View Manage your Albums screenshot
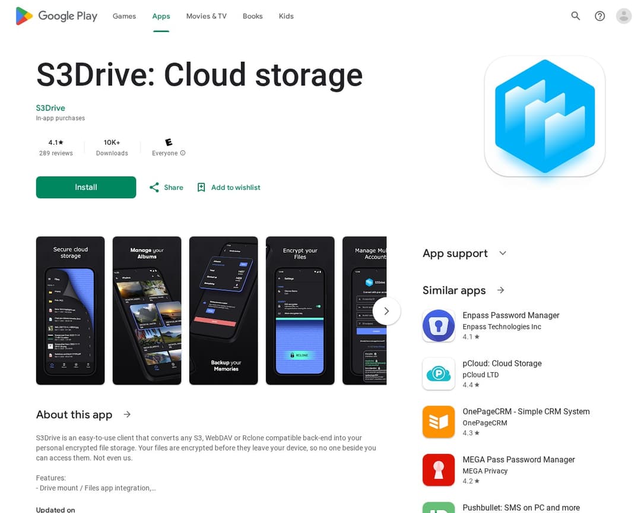This screenshot has height=513, width=641. (x=147, y=311)
